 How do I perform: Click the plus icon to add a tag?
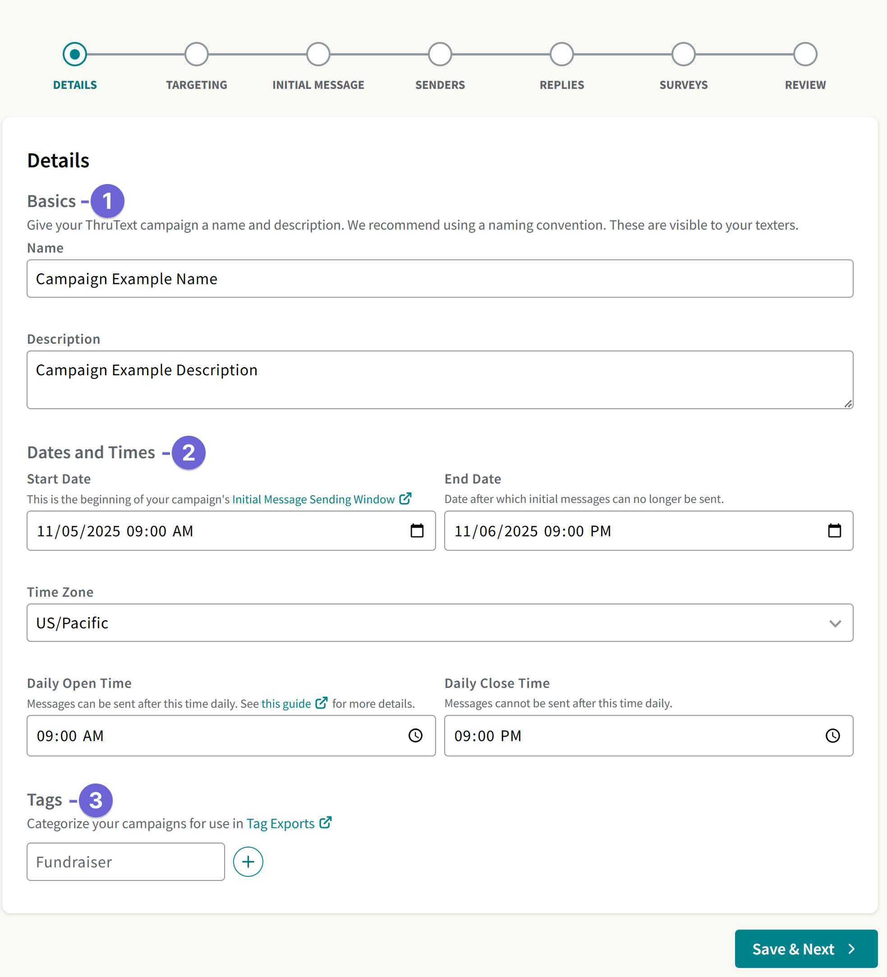(248, 862)
